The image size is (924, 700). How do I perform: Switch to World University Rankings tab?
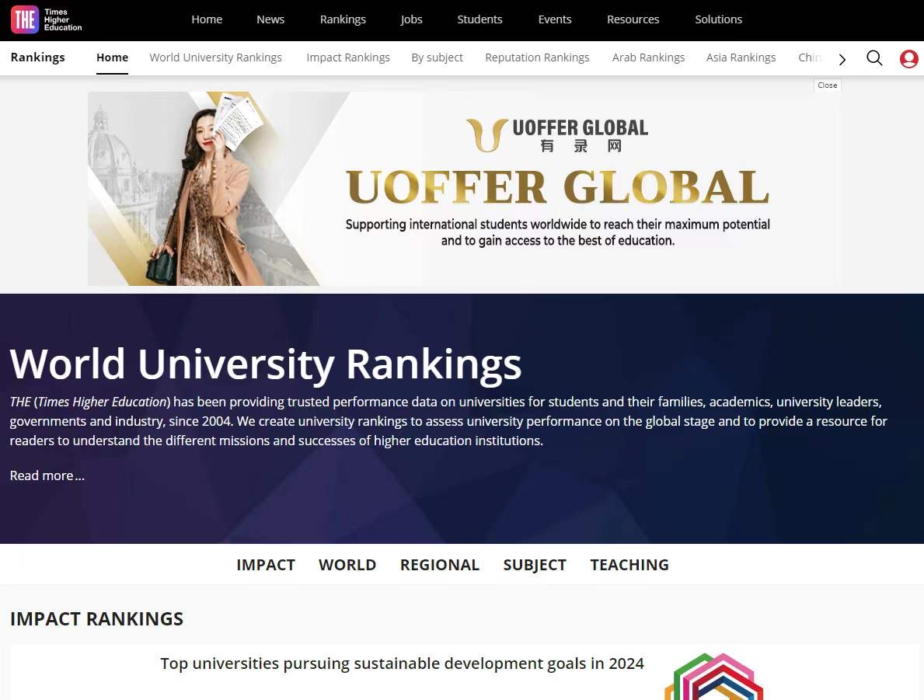pos(216,57)
